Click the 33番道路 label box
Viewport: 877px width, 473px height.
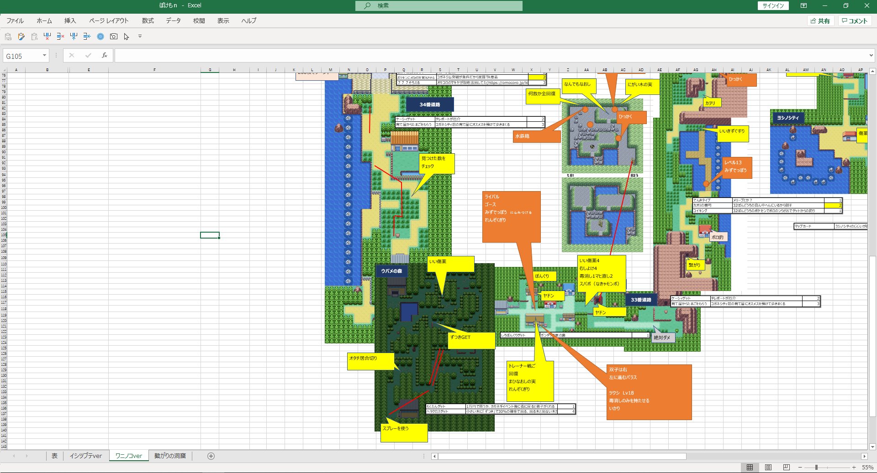click(641, 300)
